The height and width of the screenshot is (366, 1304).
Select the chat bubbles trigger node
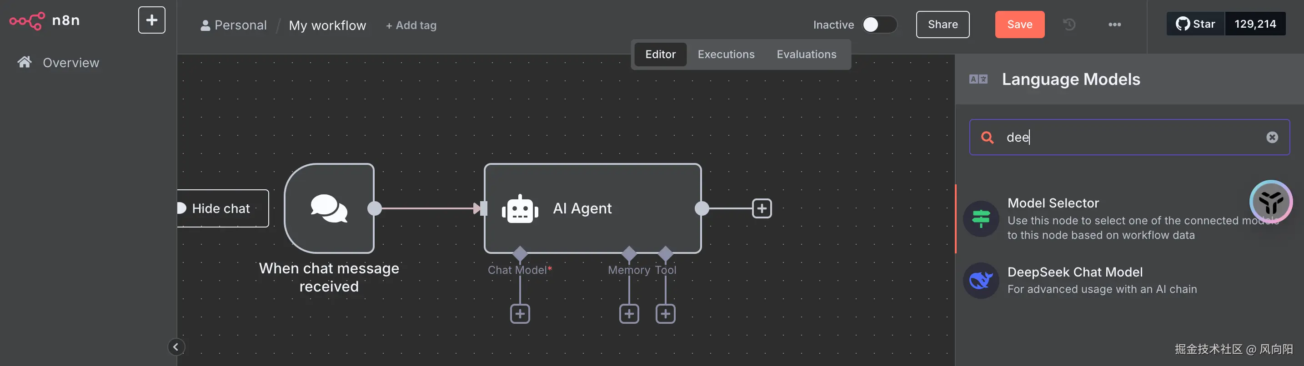[x=329, y=208]
